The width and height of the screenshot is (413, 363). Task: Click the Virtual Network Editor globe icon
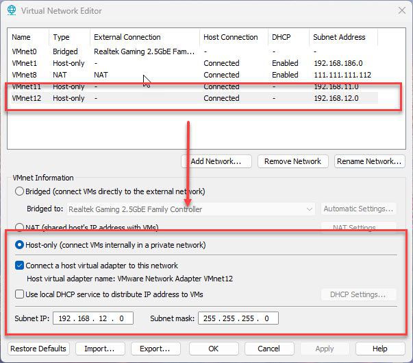pos(12,10)
